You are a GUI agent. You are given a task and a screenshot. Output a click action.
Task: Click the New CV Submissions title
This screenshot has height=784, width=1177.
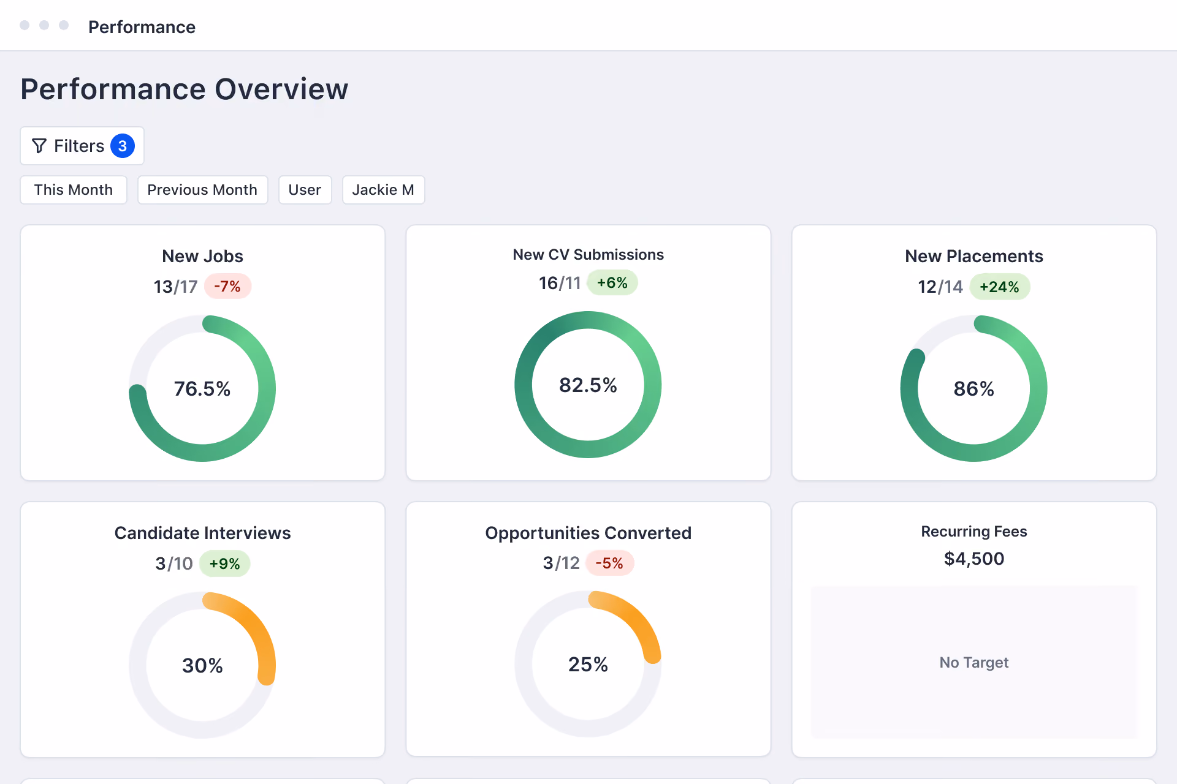tap(588, 254)
